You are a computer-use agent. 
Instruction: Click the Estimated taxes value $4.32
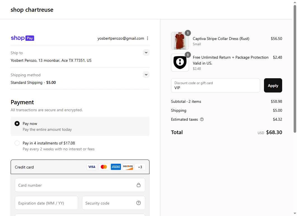[277, 119]
